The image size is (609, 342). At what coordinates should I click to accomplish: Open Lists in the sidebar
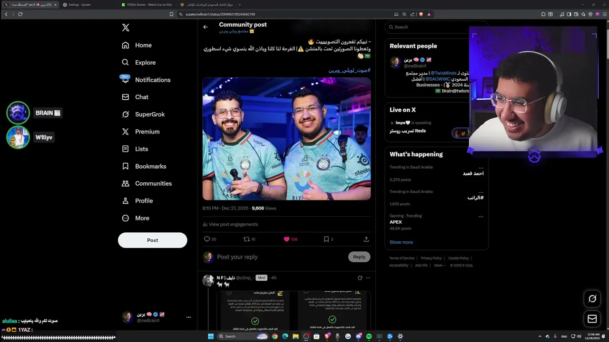[x=135, y=149]
